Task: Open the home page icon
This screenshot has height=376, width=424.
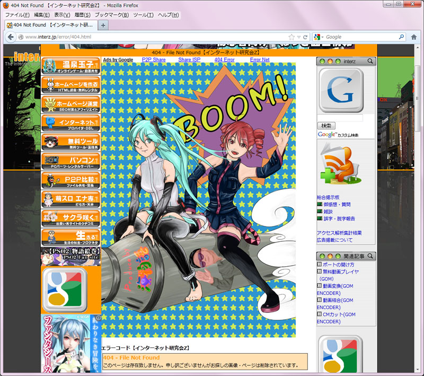Action: tap(414, 37)
